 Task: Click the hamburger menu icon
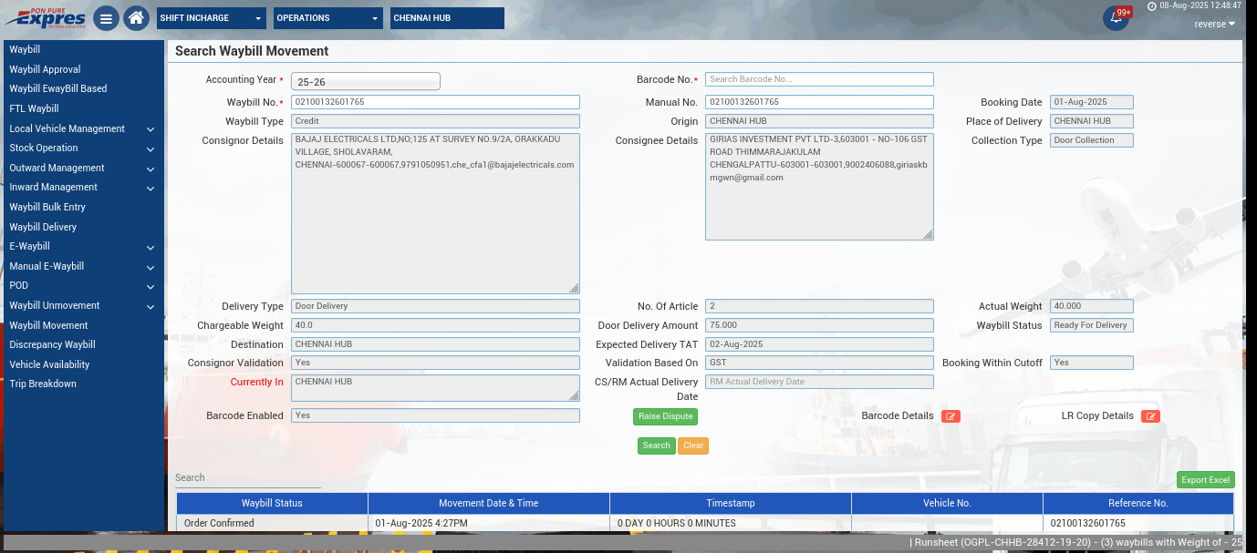(106, 18)
